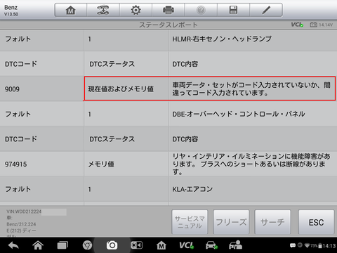Tap フォルト label in the DBE row

click(18, 114)
